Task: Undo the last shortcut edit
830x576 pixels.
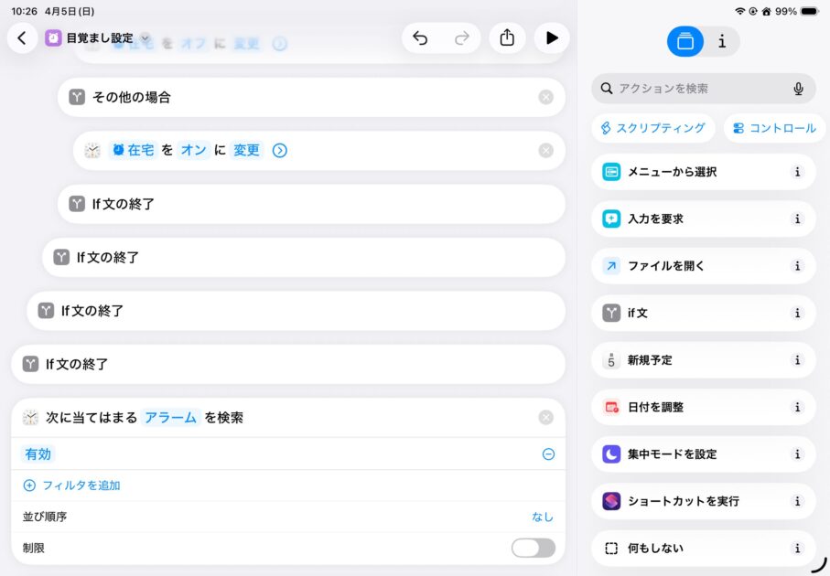Action: pos(420,38)
